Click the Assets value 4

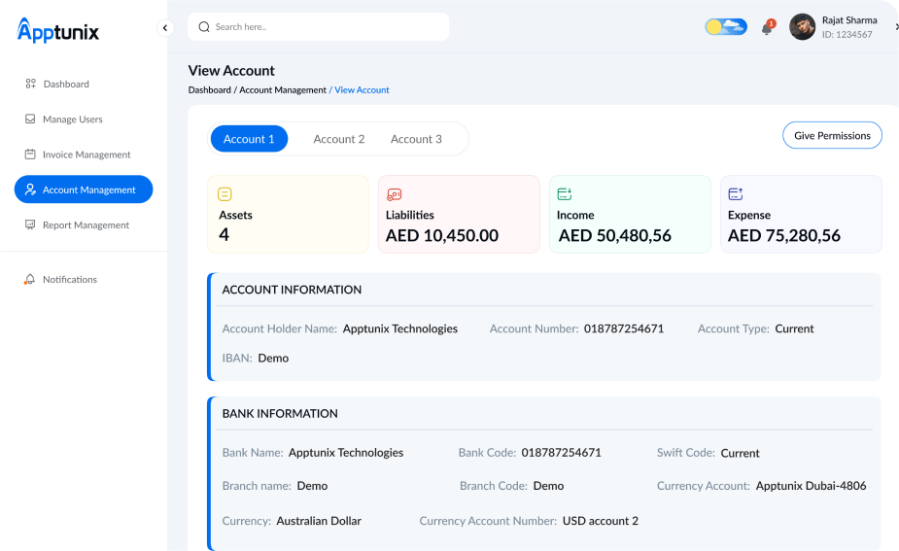(x=224, y=234)
